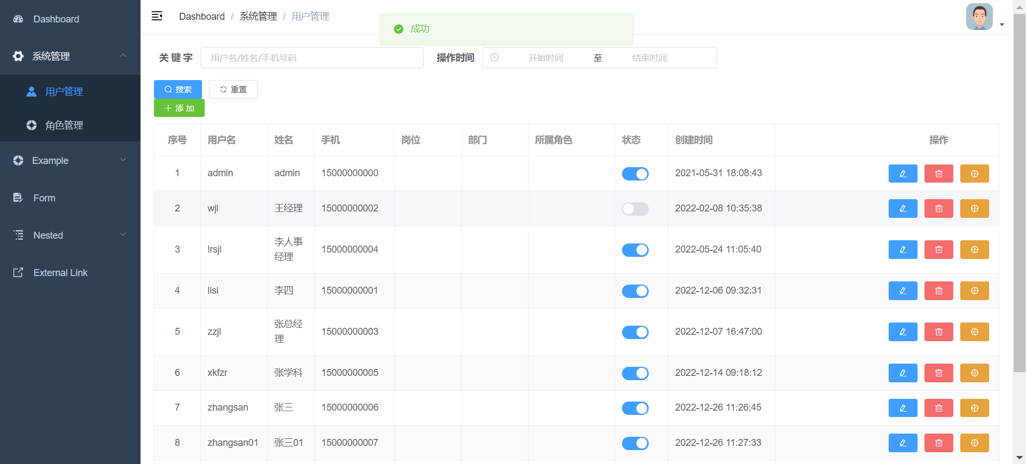Image resolution: width=1026 pixels, height=464 pixels.
Task: Delete the zhangsan user row
Action: 938,408
